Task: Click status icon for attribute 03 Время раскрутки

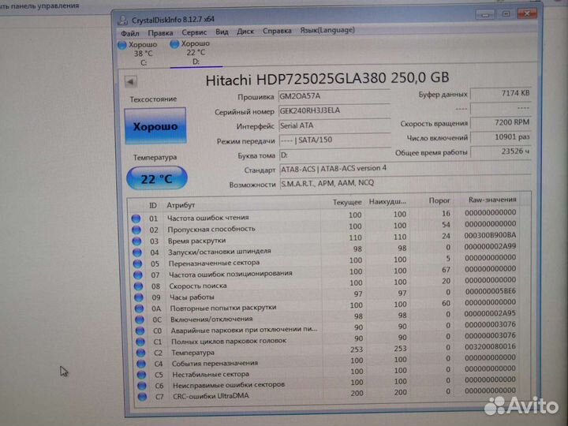Action: coord(136,241)
